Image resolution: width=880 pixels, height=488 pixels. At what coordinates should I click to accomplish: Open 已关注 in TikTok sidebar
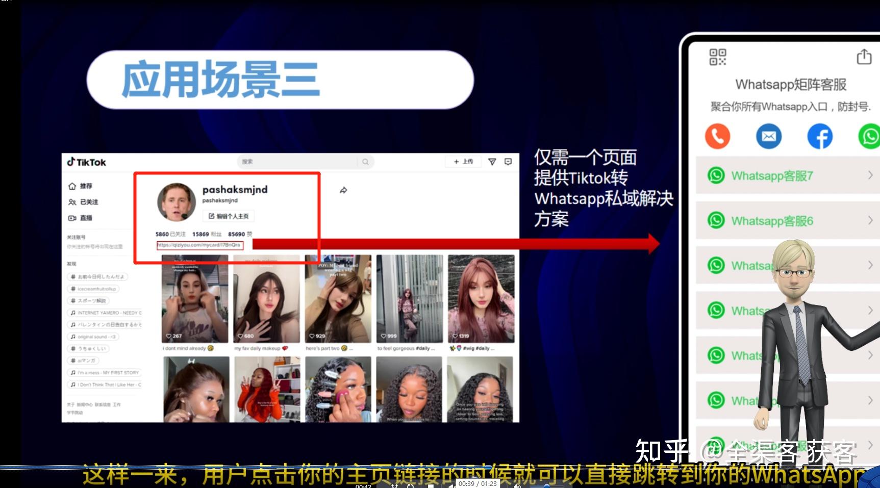83,202
